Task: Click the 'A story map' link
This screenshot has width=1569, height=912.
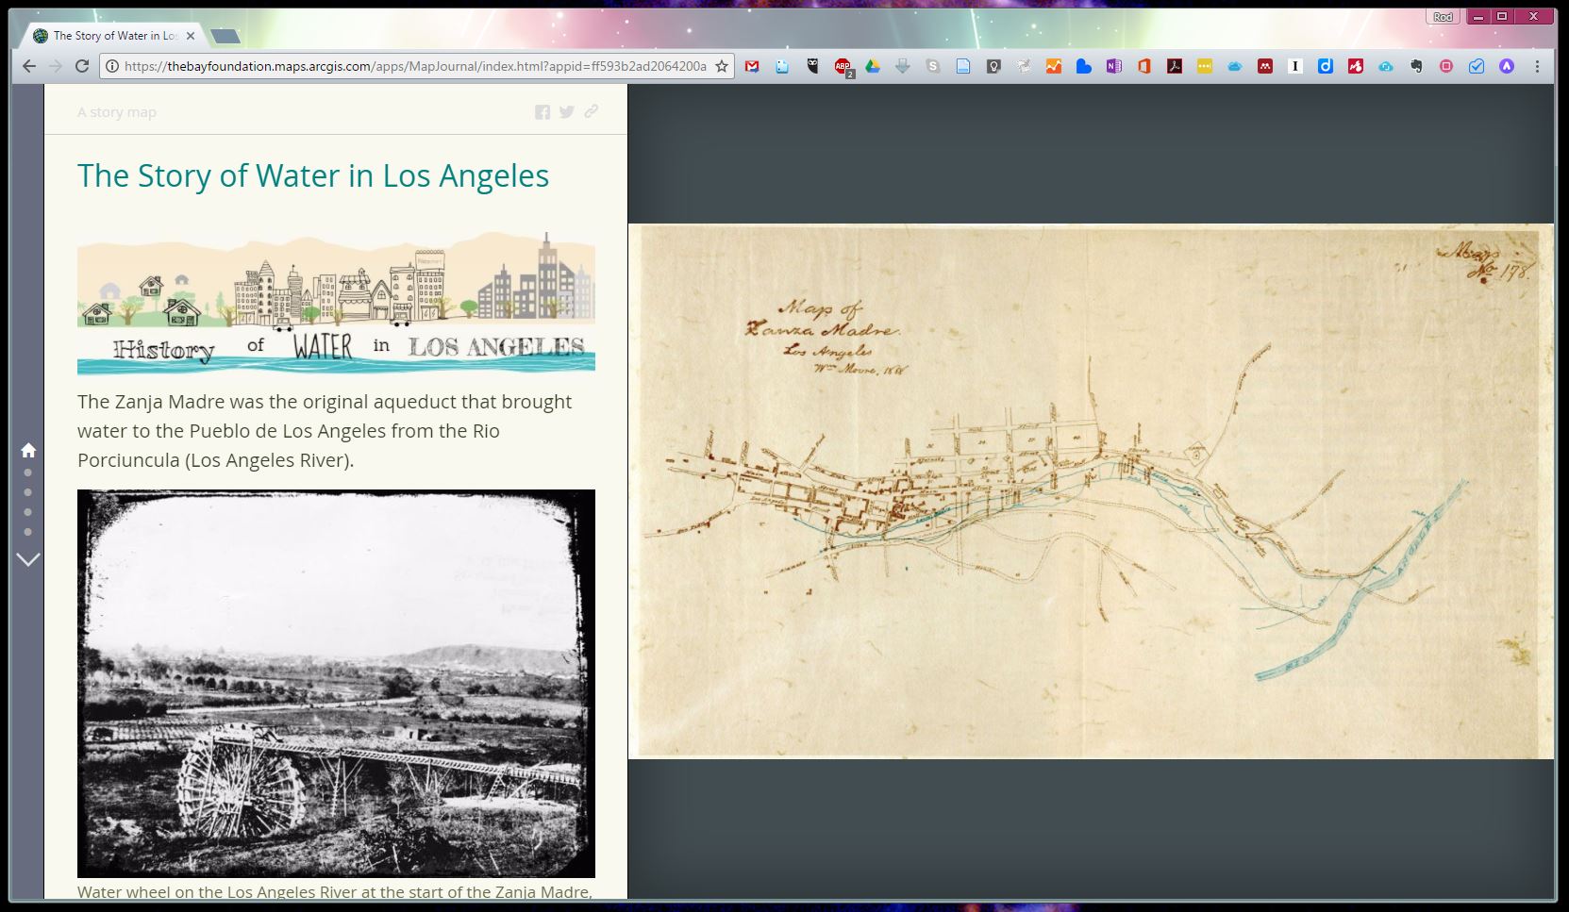Action: (117, 112)
